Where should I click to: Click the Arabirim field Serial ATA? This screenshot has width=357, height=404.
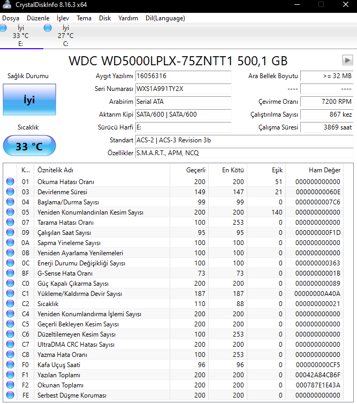[183, 102]
